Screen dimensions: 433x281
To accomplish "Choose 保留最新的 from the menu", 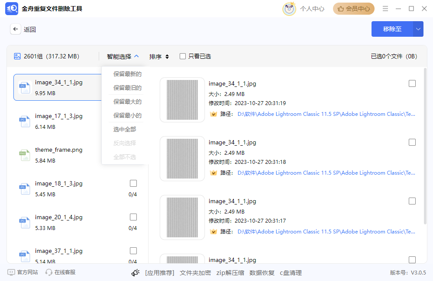I will pyautogui.click(x=127, y=74).
